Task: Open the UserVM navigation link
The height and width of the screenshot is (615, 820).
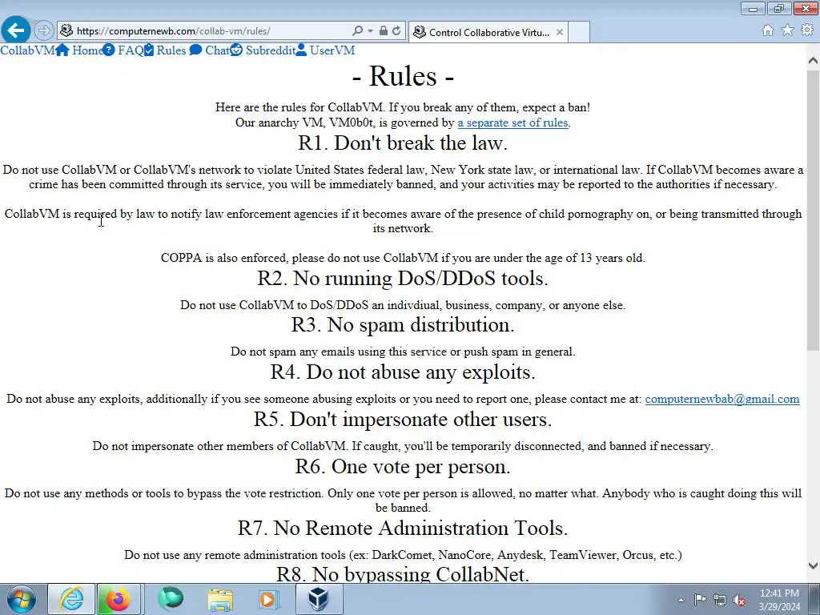Action: (332, 50)
